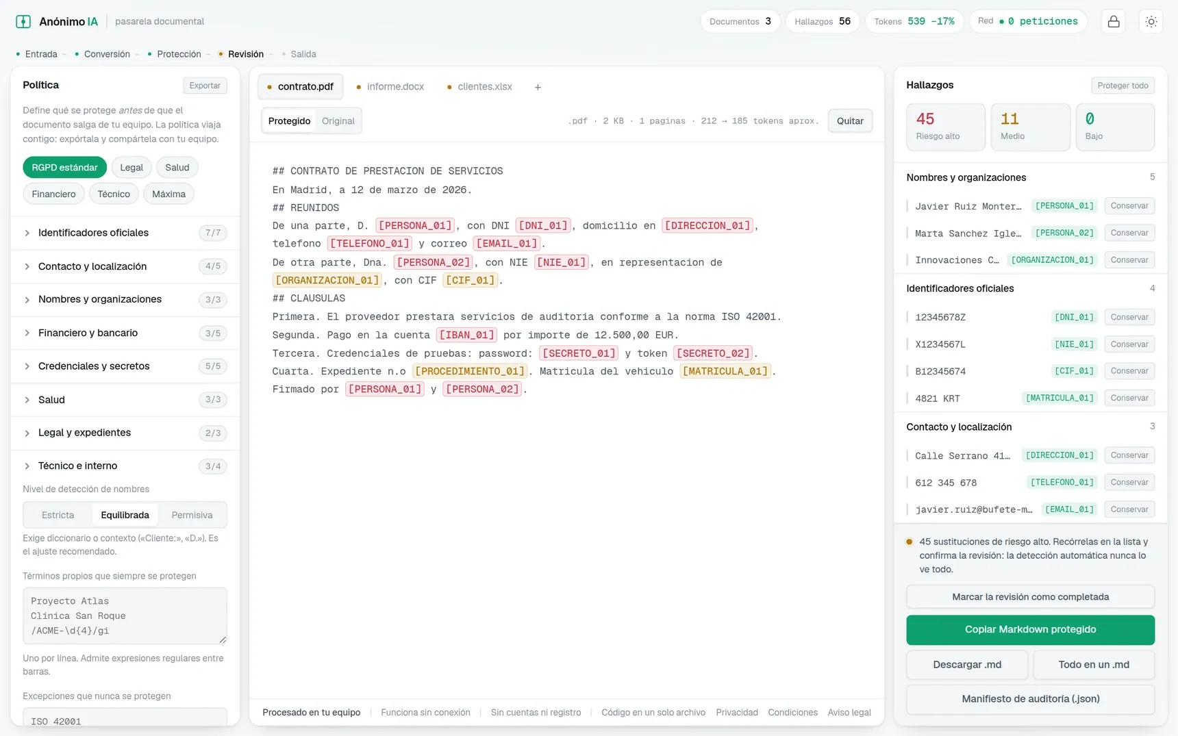Open the contrato.pdf tab

point(300,87)
